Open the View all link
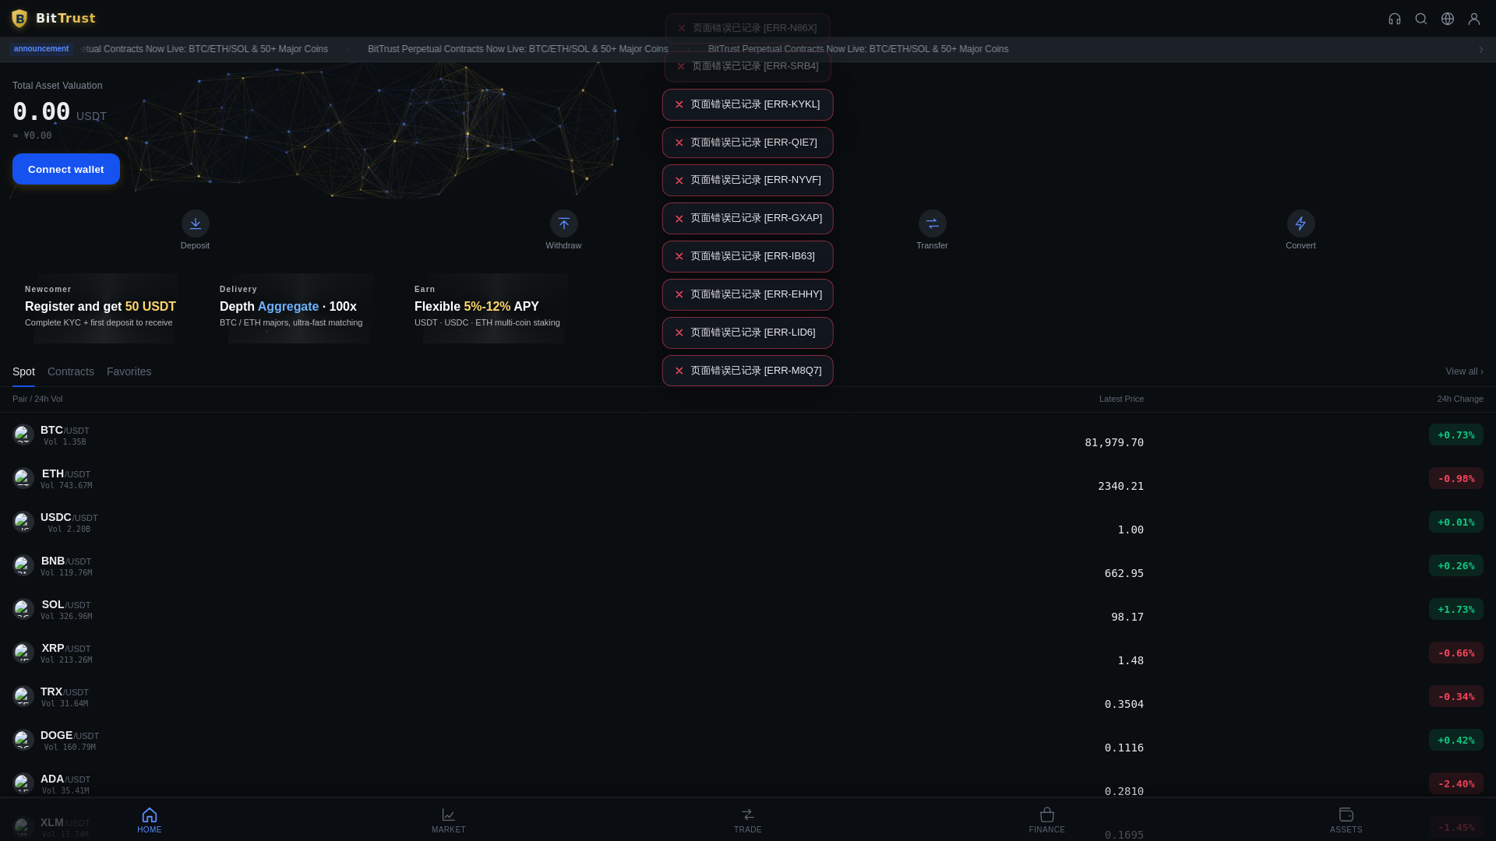 click(1464, 371)
